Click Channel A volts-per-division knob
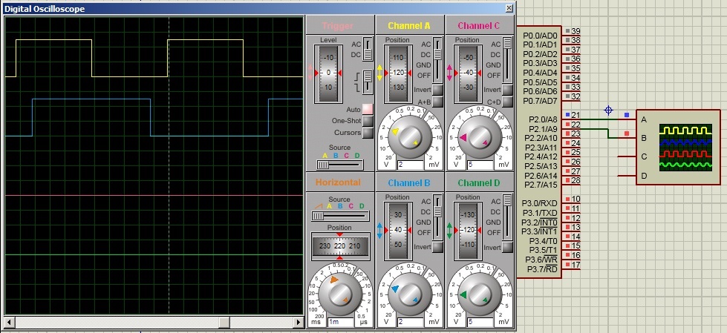This screenshot has width=727, height=333. (x=409, y=137)
